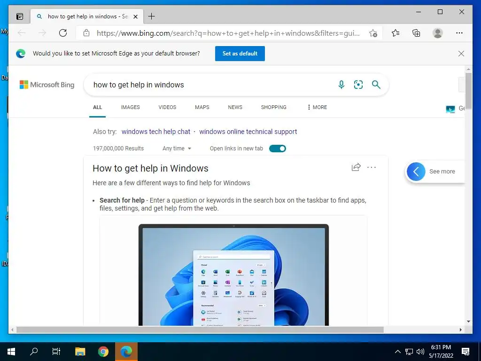The width and height of the screenshot is (481, 361).
Task: Open the user profile avatar
Action: click(438, 33)
